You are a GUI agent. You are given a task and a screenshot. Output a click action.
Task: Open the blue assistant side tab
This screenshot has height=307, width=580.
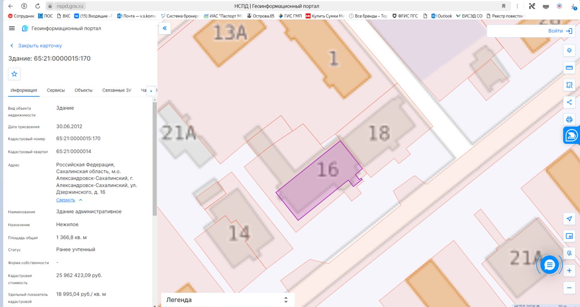(571, 135)
